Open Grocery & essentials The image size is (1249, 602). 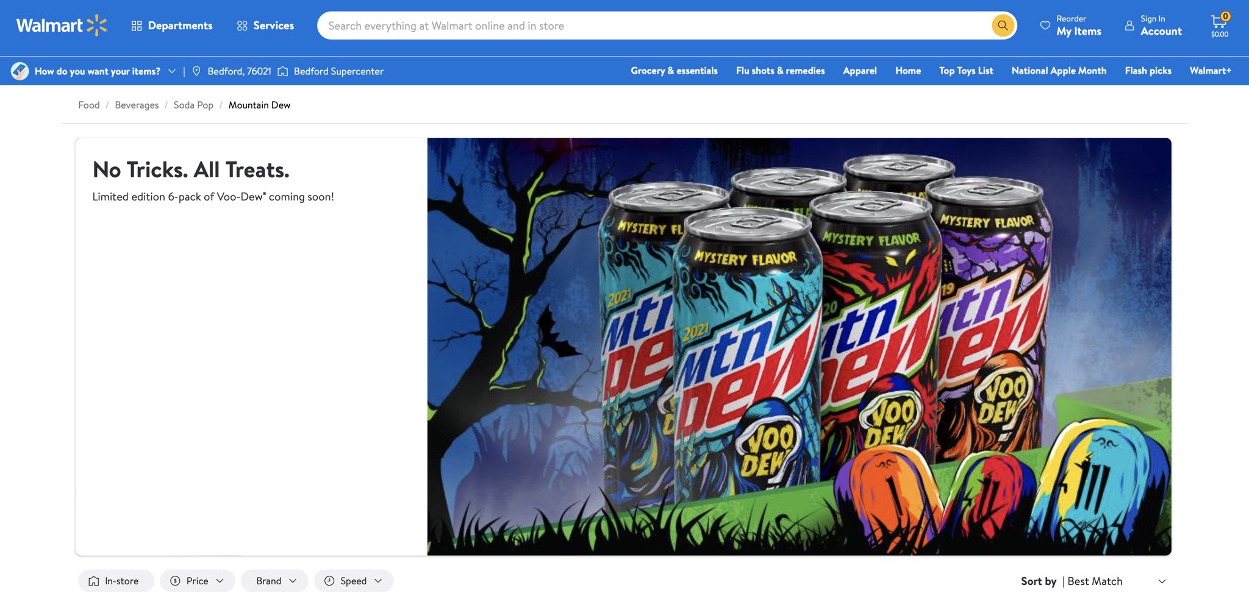(x=674, y=71)
